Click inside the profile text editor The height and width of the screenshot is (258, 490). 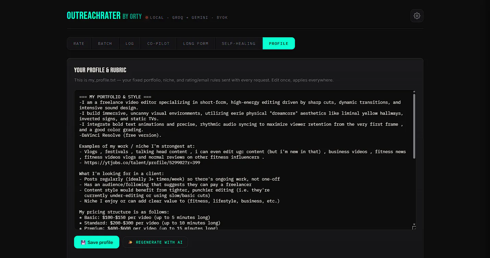pyautogui.click(x=245, y=160)
